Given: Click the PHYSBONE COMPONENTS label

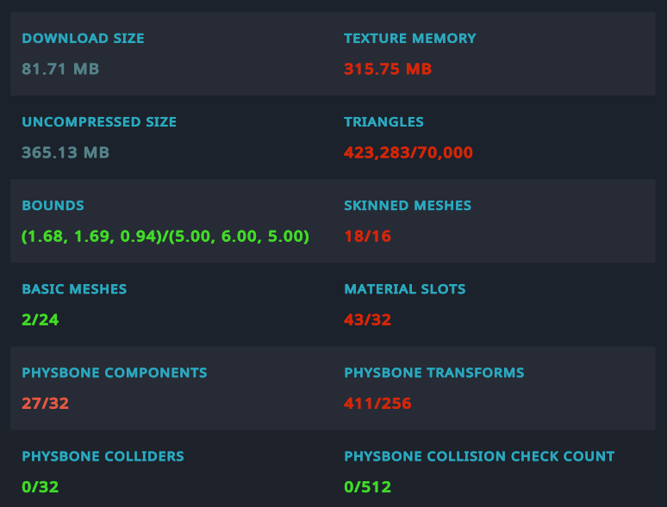Looking at the screenshot, I should pyautogui.click(x=115, y=373).
